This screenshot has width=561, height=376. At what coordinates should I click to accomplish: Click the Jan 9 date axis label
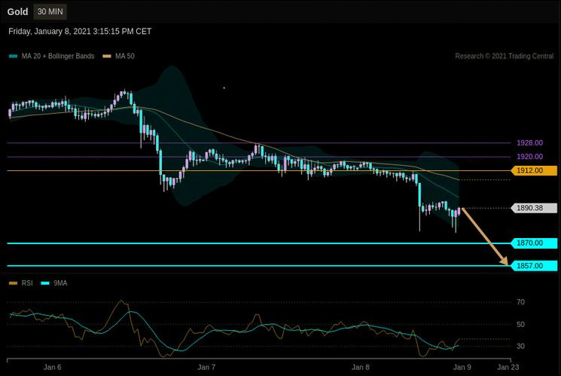click(462, 367)
